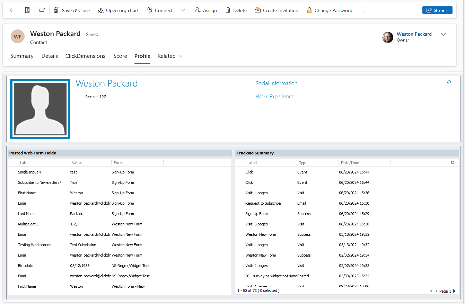Open the Summary tab
The width and height of the screenshot is (465, 304).
pyautogui.click(x=22, y=56)
